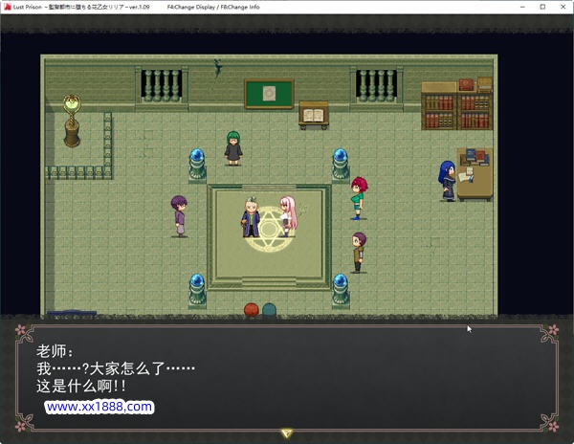Viewport: 574px width, 444px height.
Task: Click the dialogue advance arrow indicator
Action: coord(287,433)
